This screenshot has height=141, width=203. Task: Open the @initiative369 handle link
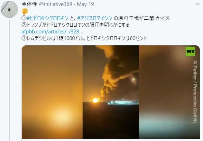(55, 4)
